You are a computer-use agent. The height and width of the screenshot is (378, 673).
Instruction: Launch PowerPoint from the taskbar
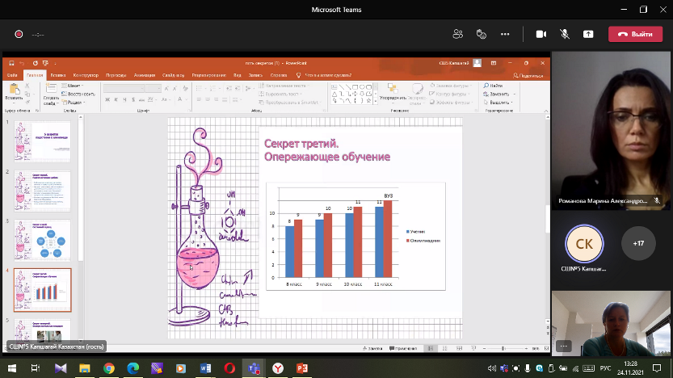pyautogui.click(x=303, y=367)
